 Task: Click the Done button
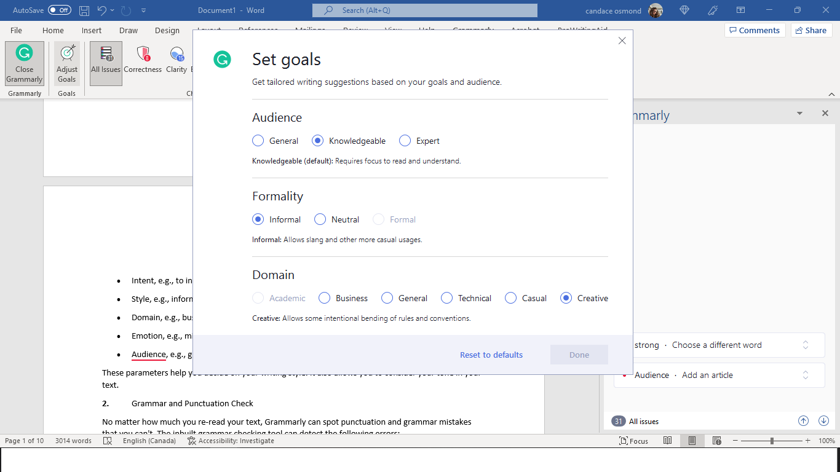point(579,355)
